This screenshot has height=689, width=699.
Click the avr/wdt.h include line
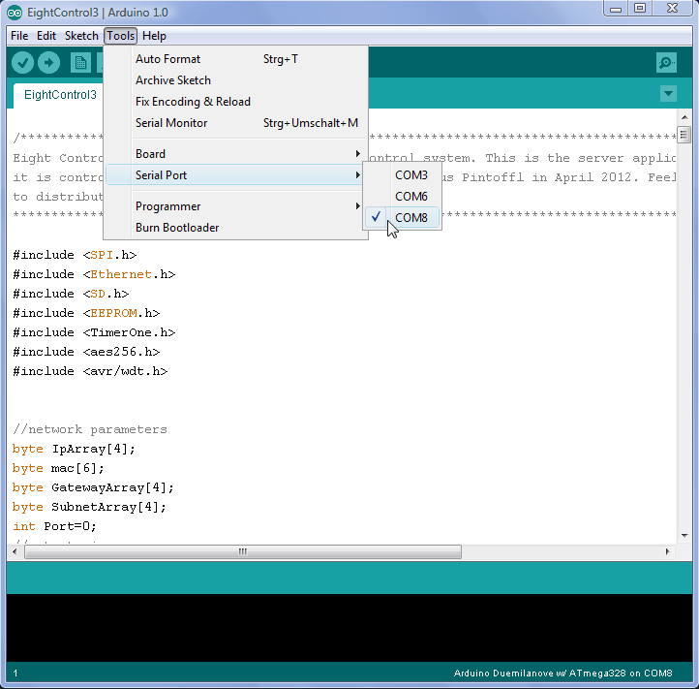pos(90,371)
